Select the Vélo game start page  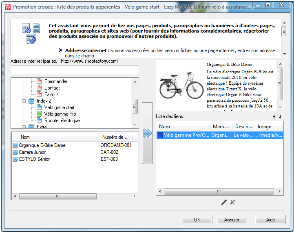60,107
